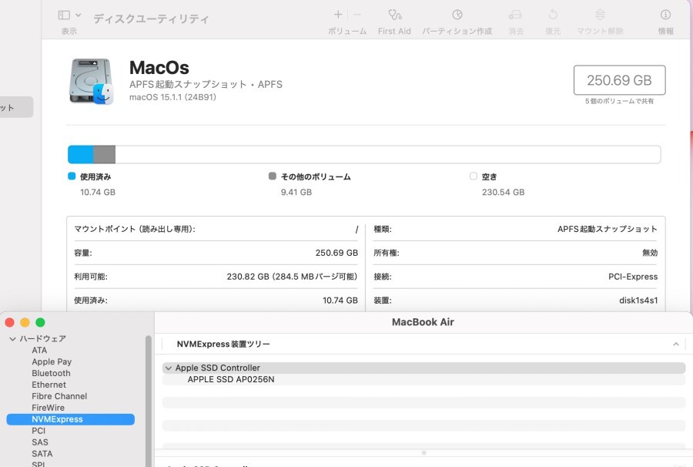Select Apple Pay in hardware sidebar

click(x=52, y=361)
